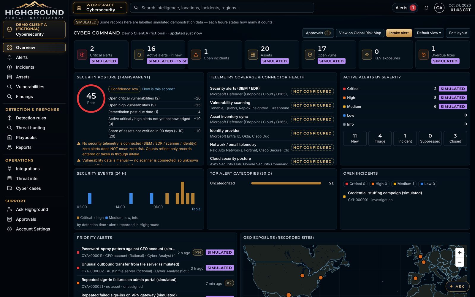Switch Security Events chart to Table
Screen dimensions: 475x297
(196, 209)
